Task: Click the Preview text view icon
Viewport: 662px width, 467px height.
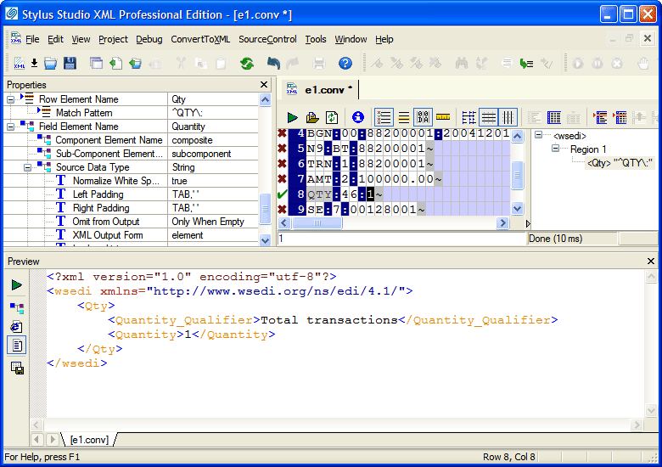Action: pyautogui.click(x=17, y=346)
